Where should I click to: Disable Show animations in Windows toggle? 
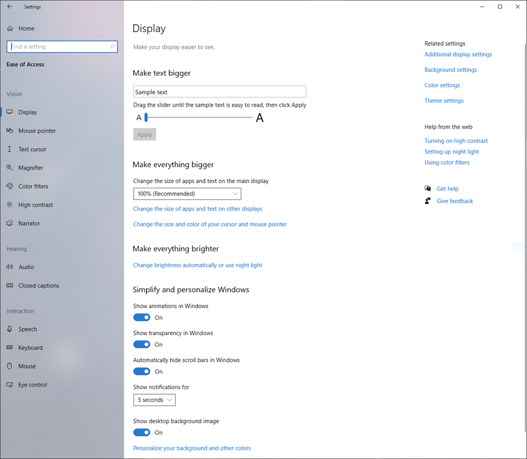pos(142,317)
